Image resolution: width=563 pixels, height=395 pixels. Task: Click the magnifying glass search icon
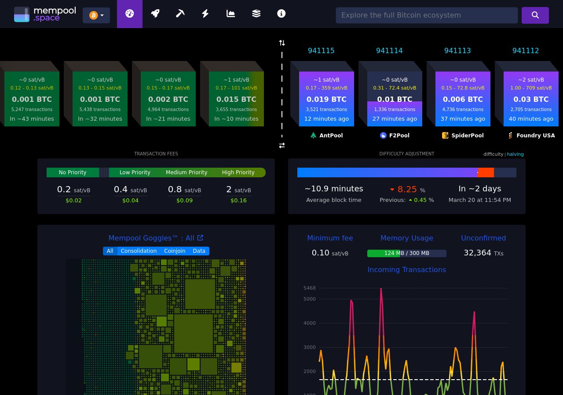pos(535,15)
